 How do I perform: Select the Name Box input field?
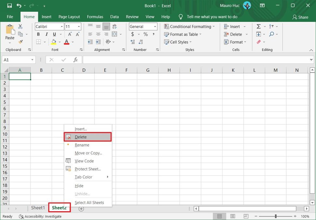point(16,60)
